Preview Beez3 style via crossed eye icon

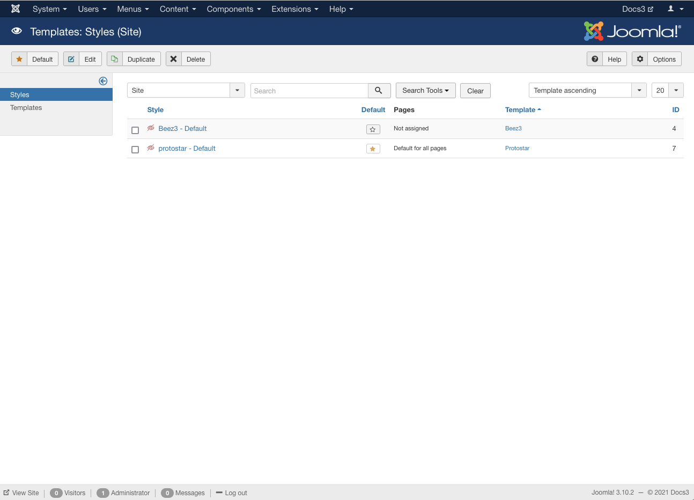tap(151, 128)
